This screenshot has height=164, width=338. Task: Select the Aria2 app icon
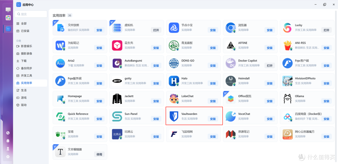61,63
